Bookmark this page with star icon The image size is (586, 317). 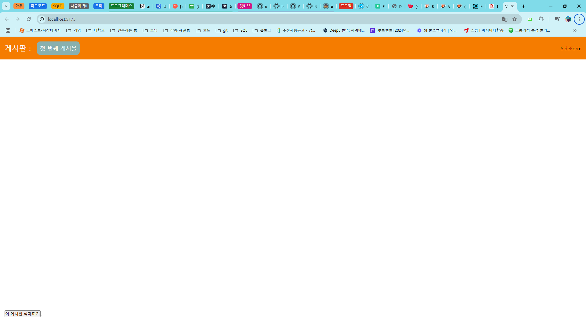pyautogui.click(x=515, y=19)
